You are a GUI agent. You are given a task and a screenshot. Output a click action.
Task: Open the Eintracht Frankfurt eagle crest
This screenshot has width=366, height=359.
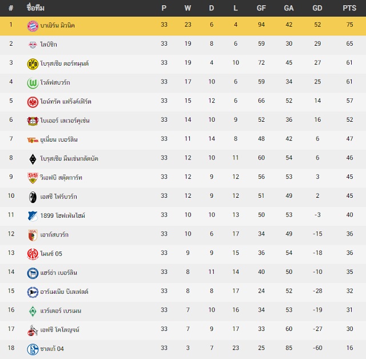[33, 102]
